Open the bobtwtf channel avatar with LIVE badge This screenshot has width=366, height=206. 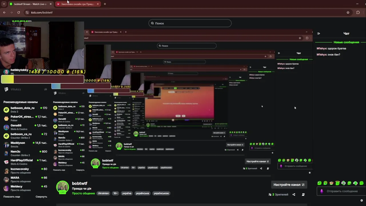63,187
